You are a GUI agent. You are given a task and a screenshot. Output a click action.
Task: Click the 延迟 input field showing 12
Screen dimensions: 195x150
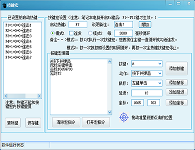point(147,93)
